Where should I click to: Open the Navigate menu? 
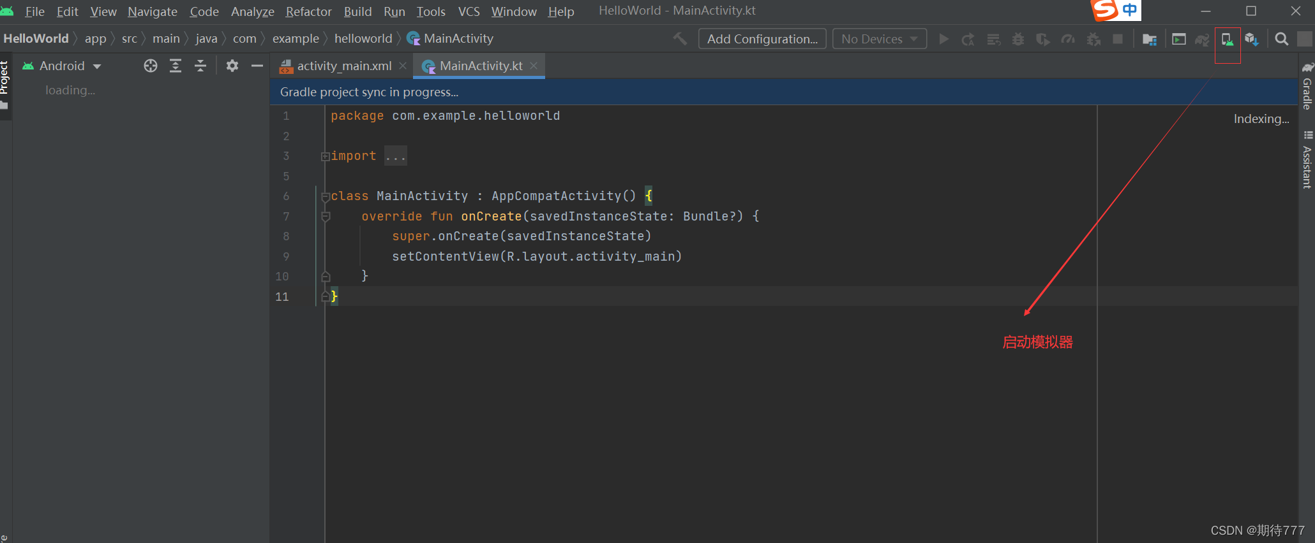[153, 11]
